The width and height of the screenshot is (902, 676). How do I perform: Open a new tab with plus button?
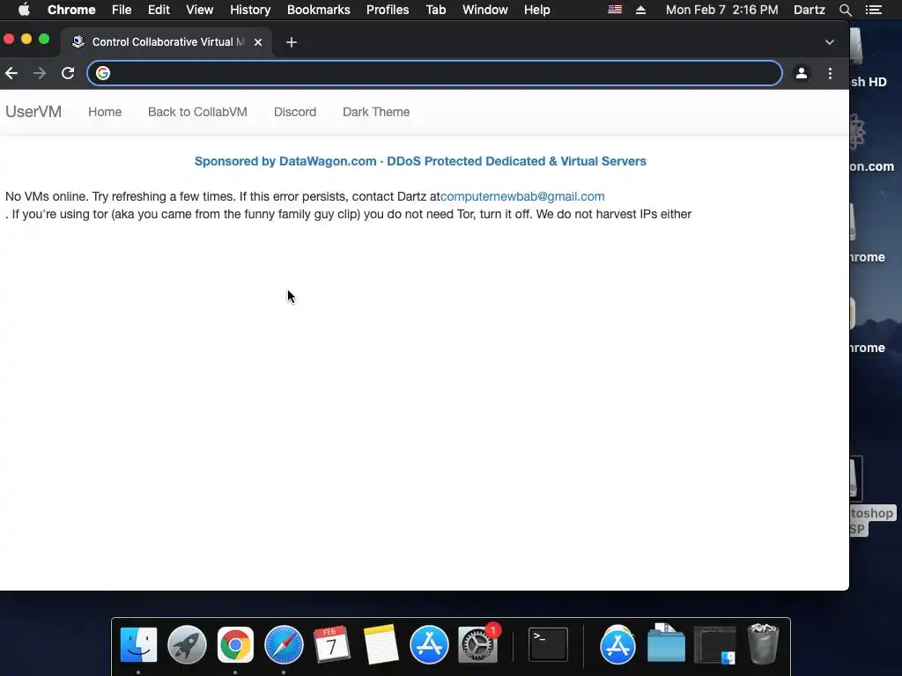pyautogui.click(x=292, y=42)
